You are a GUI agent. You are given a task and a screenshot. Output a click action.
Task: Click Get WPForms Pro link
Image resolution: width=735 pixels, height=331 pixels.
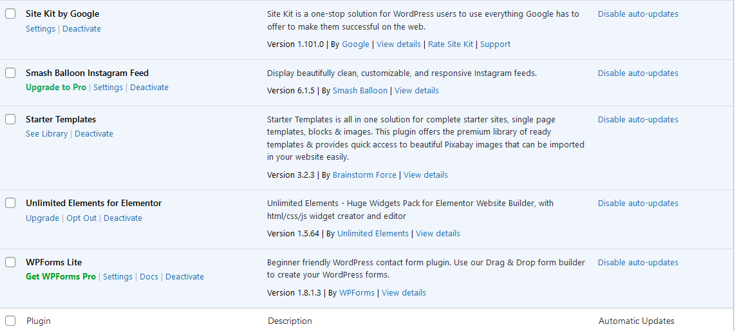[x=60, y=277]
